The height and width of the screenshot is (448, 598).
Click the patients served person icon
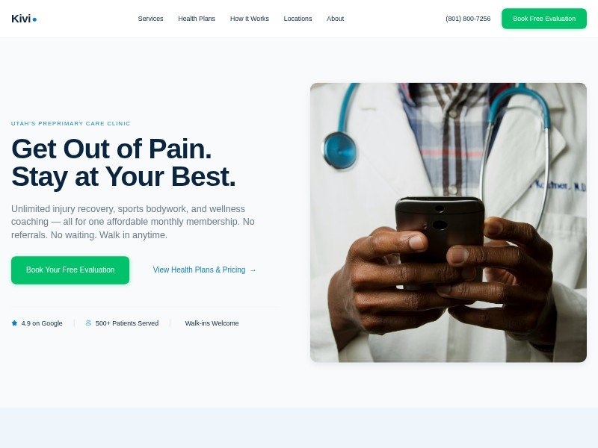tap(88, 323)
